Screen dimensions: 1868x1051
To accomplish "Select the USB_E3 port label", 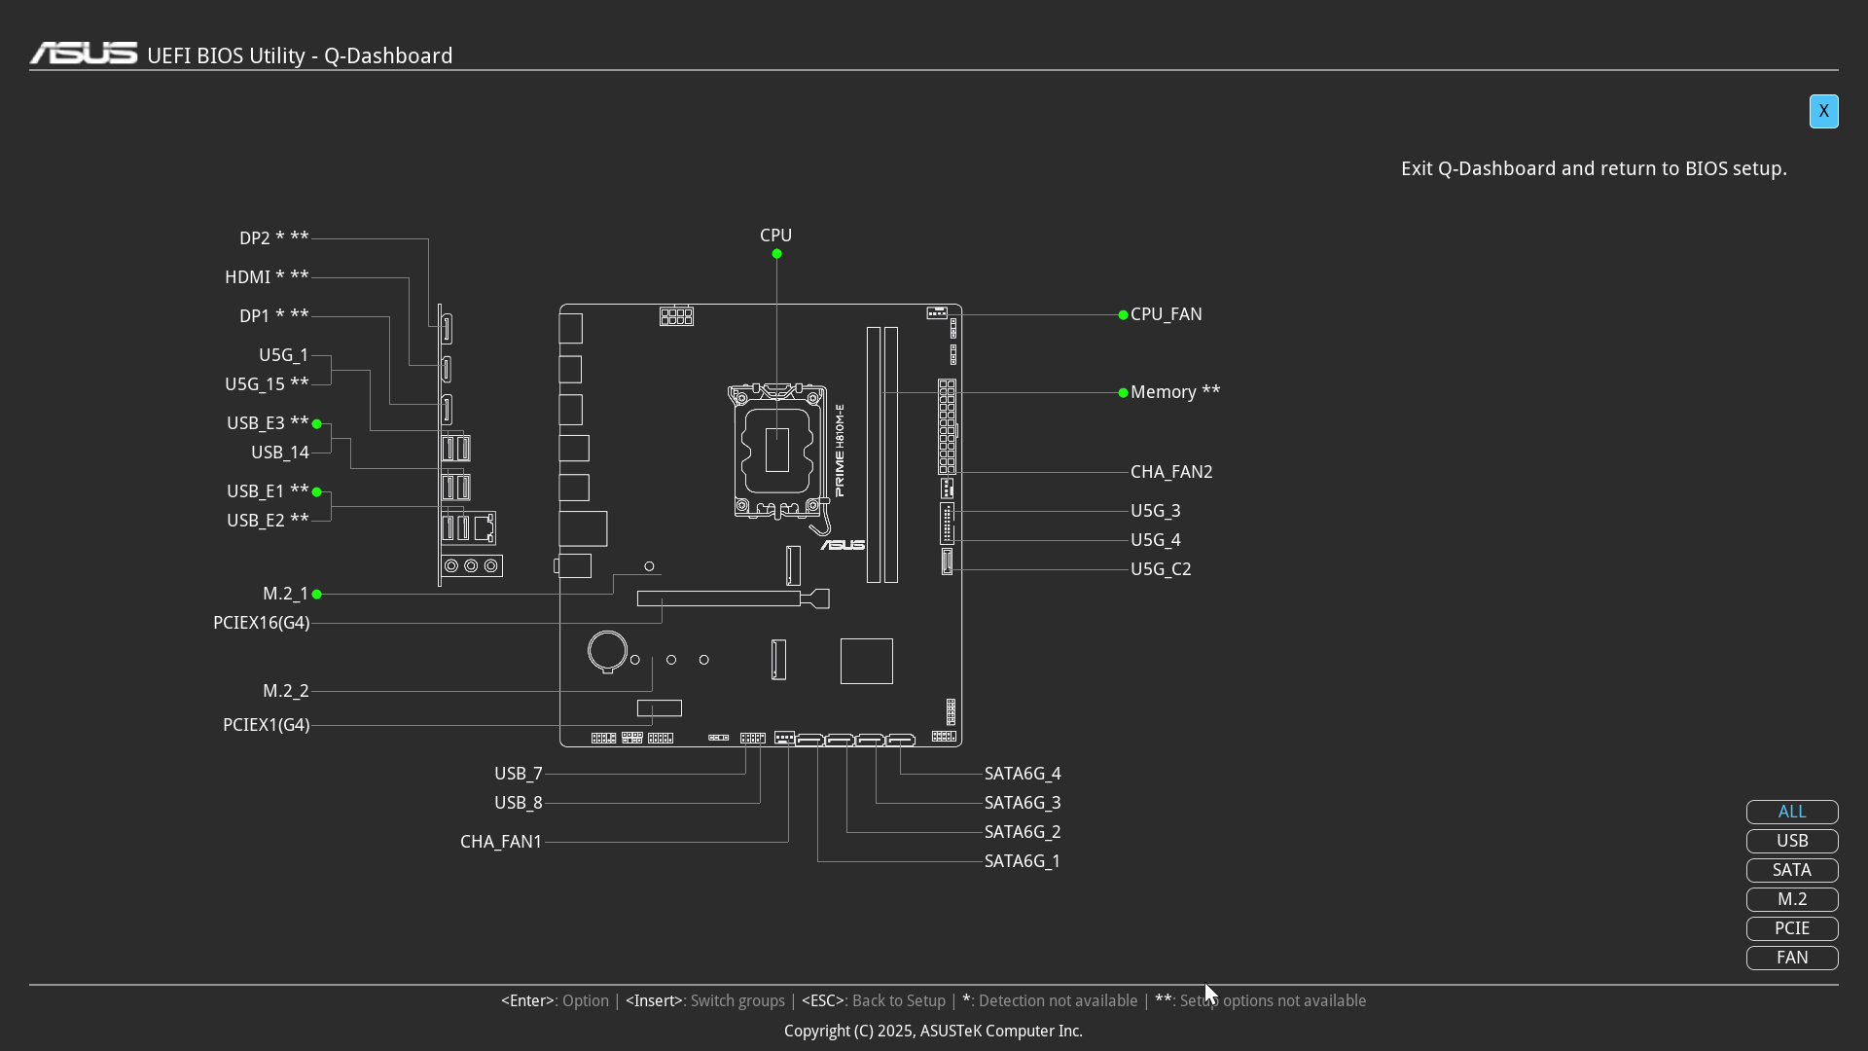I will (x=268, y=423).
